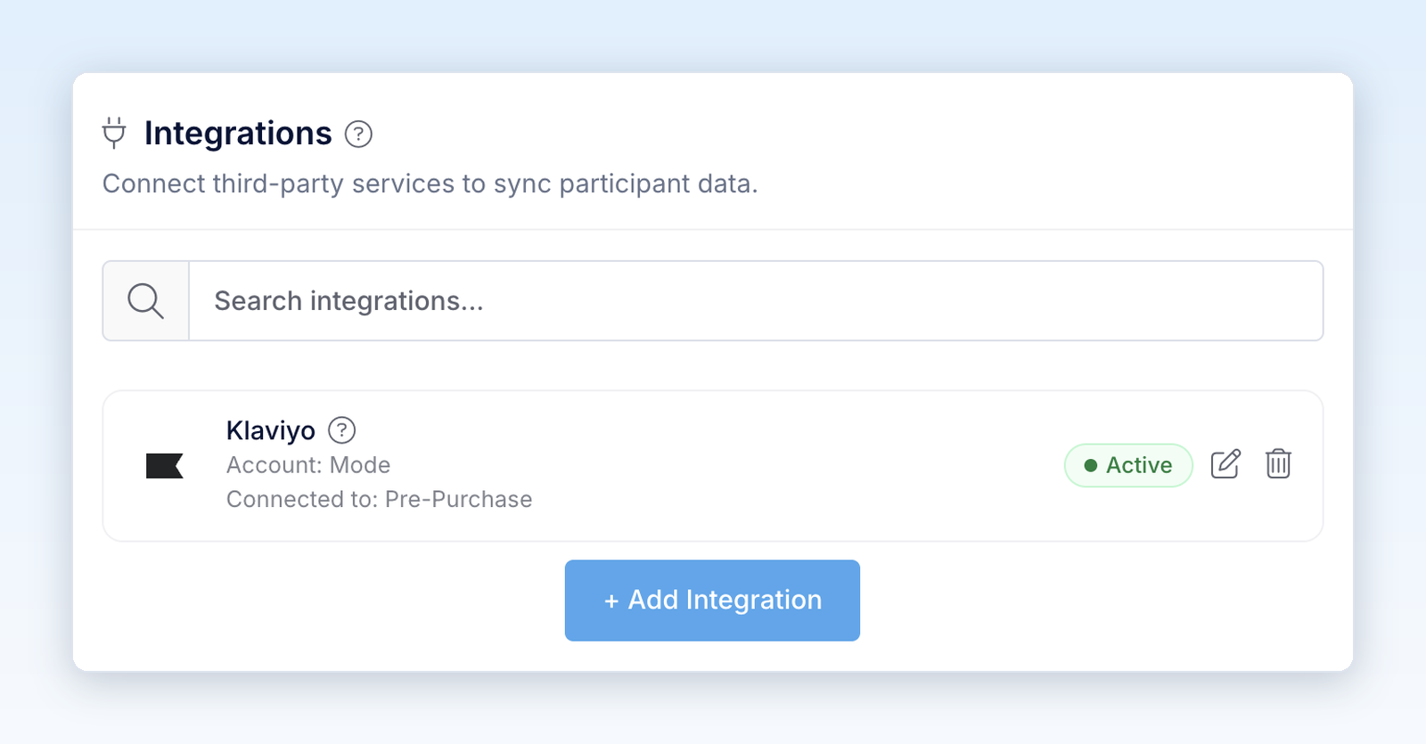Delete the Klaviyo integration with trash icon
The height and width of the screenshot is (744, 1426).
pyautogui.click(x=1278, y=464)
